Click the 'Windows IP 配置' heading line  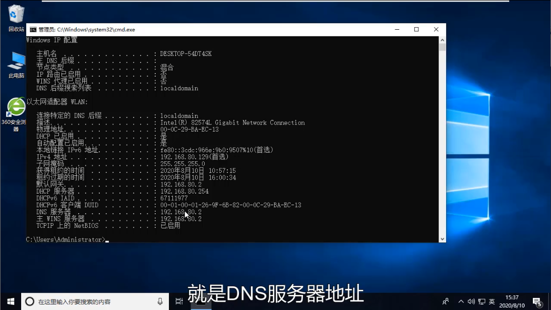click(52, 40)
